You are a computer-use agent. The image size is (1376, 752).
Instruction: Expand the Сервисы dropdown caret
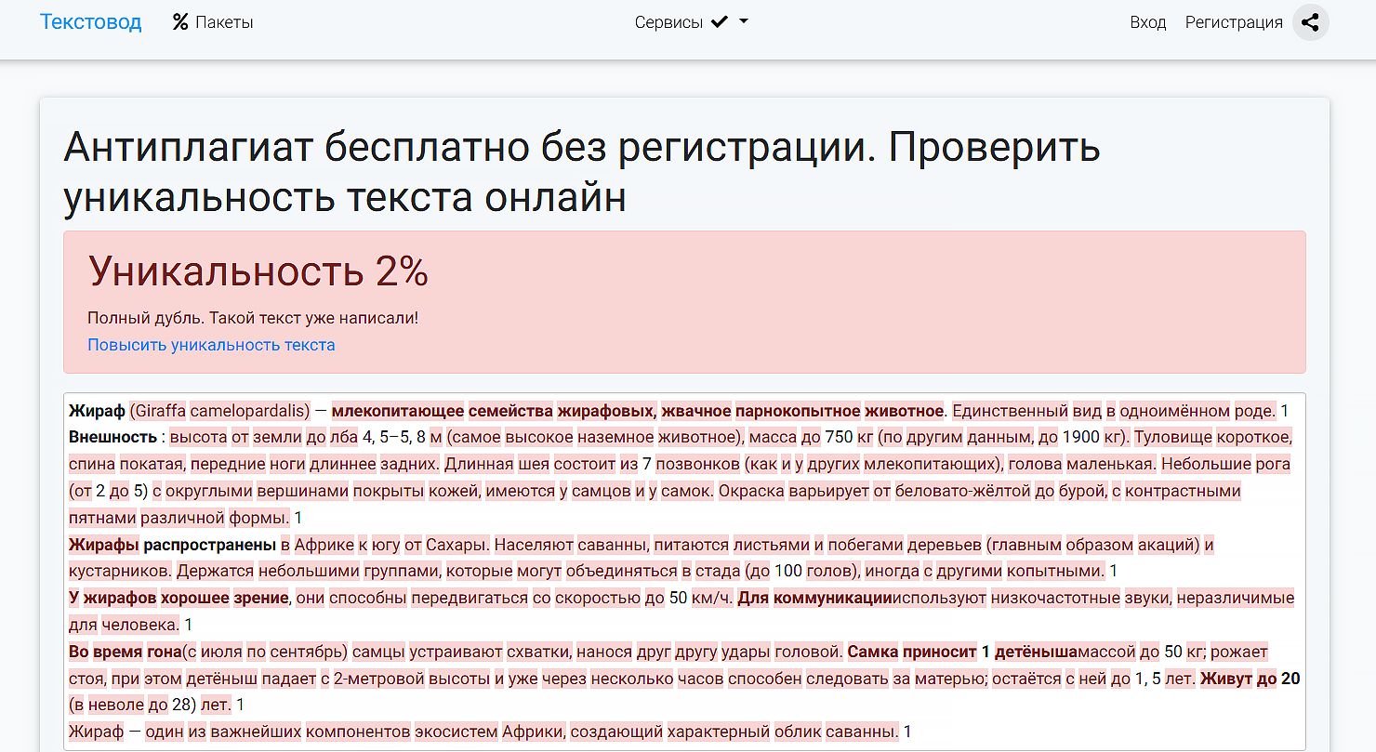point(744,22)
